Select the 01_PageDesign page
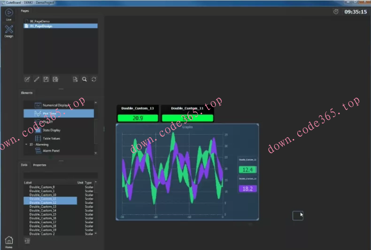Image resolution: width=371 pixels, height=250 pixels. pos(60,26)
